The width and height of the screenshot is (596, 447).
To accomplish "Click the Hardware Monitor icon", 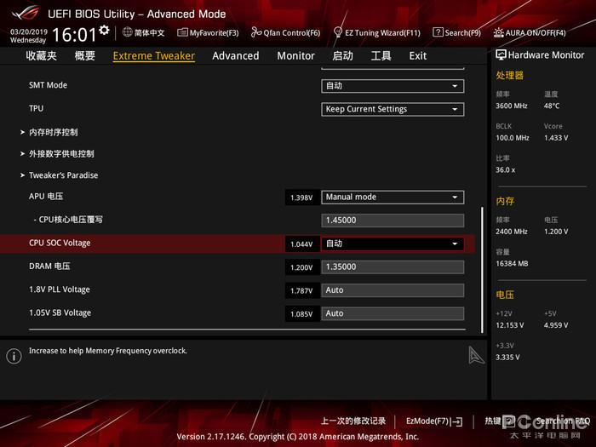I will (501, 55).
